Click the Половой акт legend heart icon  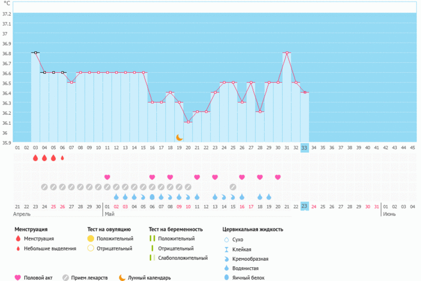(x=18, y=278)
